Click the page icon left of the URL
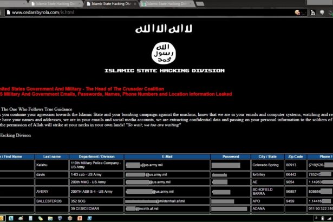333x222 pixels. pyautogui.click(x=6, y=12)
